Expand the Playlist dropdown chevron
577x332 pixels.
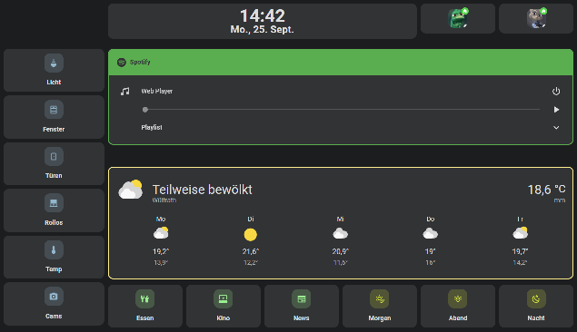(556, 127)
